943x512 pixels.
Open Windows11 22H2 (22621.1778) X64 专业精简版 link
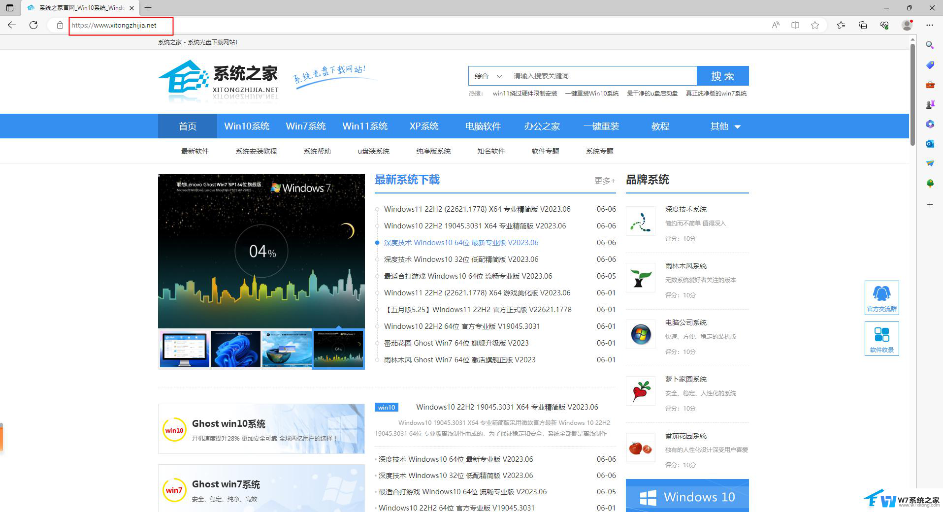tap(477, 209)
